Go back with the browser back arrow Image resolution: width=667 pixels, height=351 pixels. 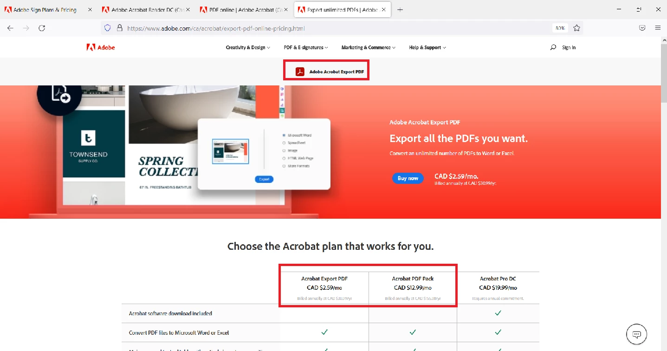pos(10,28)
